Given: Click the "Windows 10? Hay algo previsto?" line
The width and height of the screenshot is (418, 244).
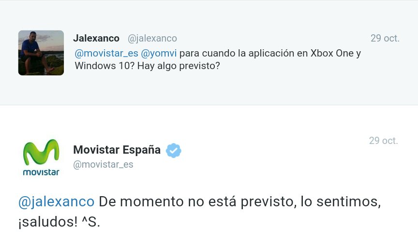Looking at the screenshot, I should [x=147, y=66].
